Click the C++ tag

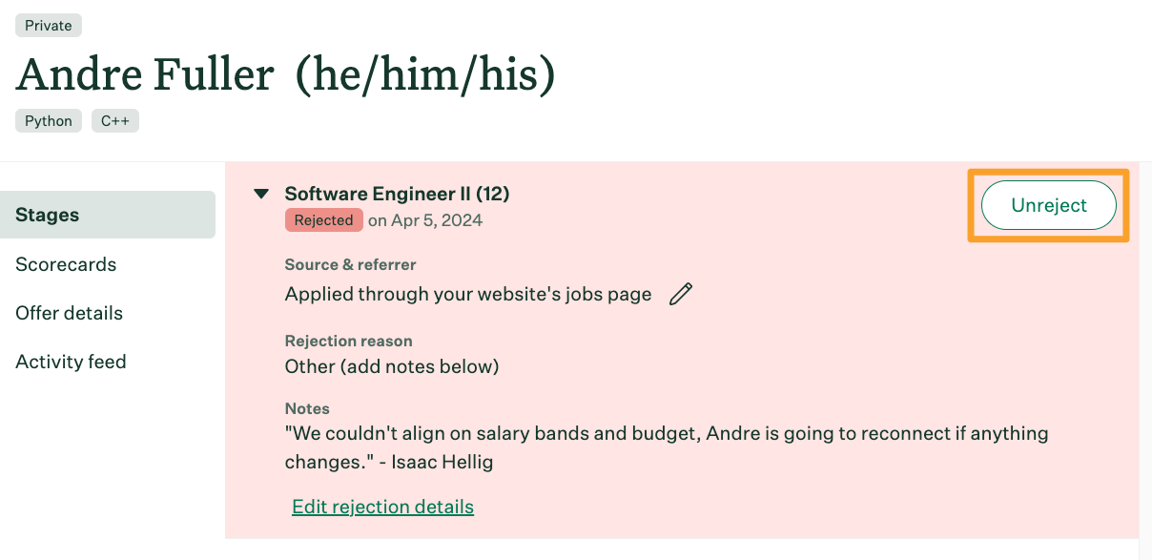(115, 121)
